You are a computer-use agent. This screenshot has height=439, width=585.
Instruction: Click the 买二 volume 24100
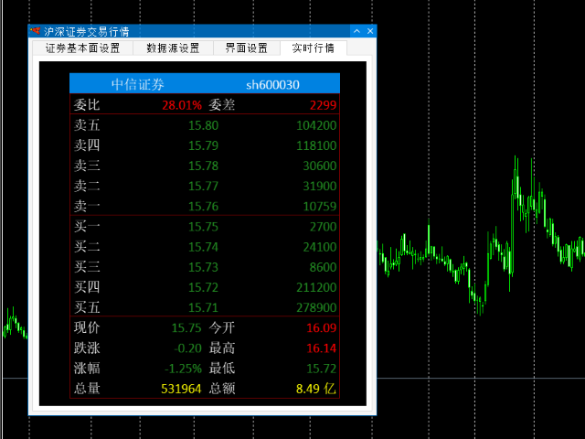(320, 247)
